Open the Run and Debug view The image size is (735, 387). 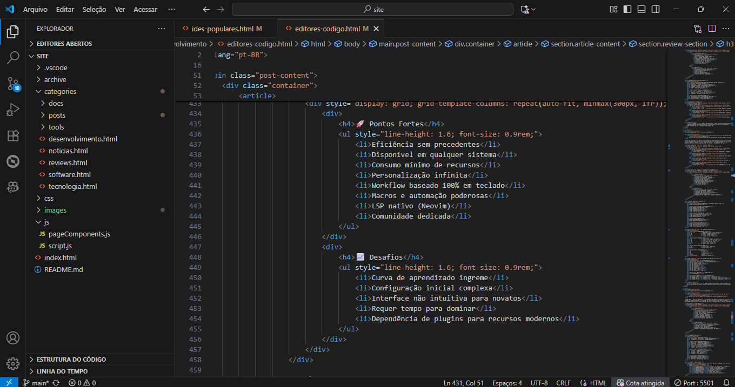tap(13, 109)
